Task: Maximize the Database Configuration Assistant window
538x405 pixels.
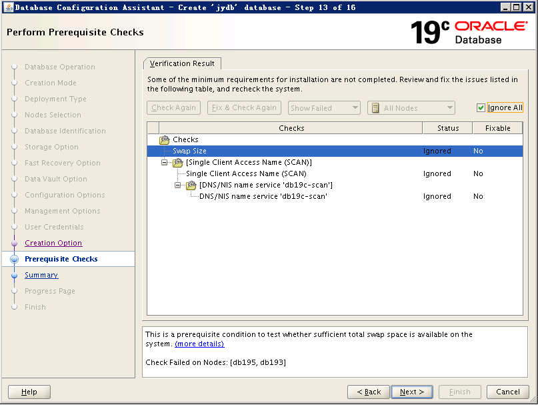Action: (517, 7)
